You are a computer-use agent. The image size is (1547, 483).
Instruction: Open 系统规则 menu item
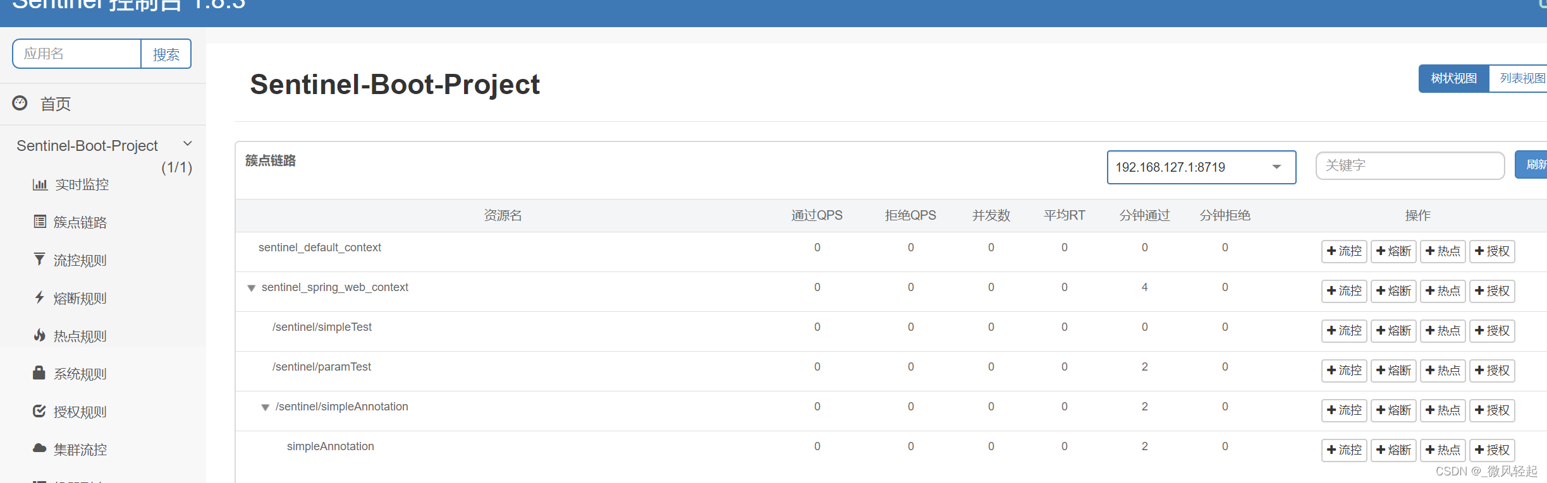80,374
